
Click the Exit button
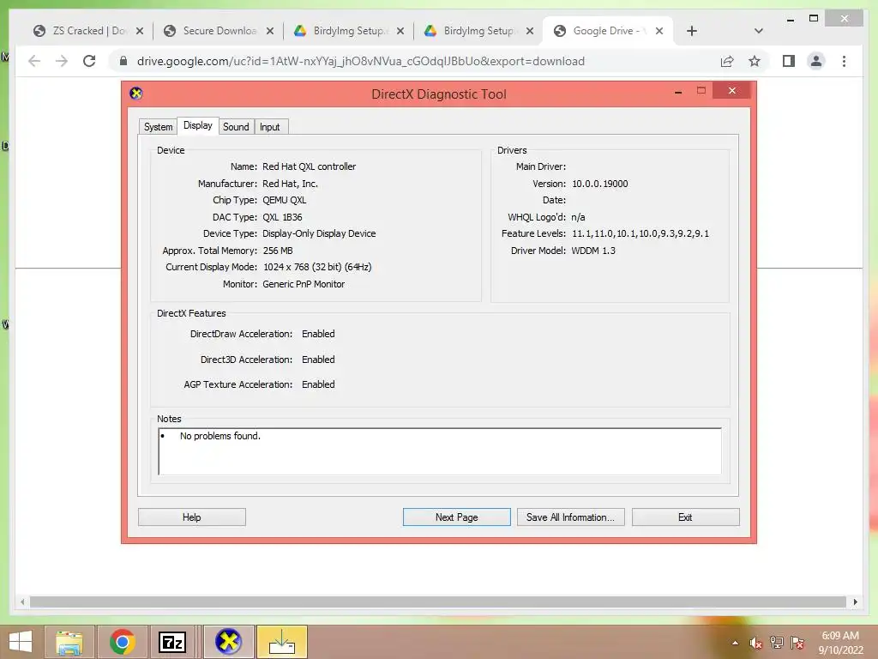[685, 517]
